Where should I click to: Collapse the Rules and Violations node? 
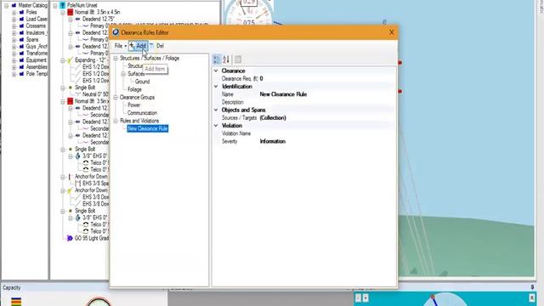click(116, 121)
